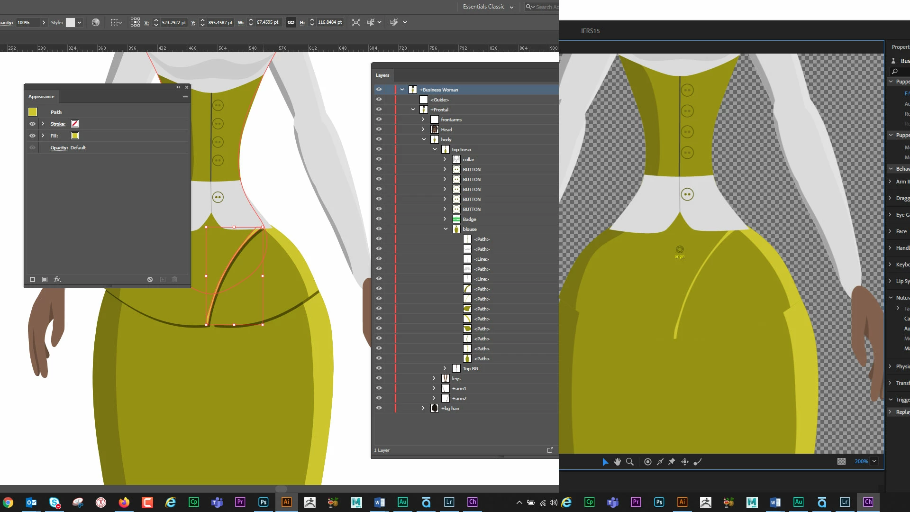This screenshot has width=910, height=512.
Task: Click the Add New Effect fx button
Action: point(57,280)
